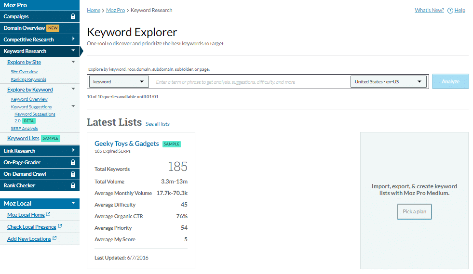
Task: Click the Total Volume value 3.3m-13m
Action: (175, 182)
